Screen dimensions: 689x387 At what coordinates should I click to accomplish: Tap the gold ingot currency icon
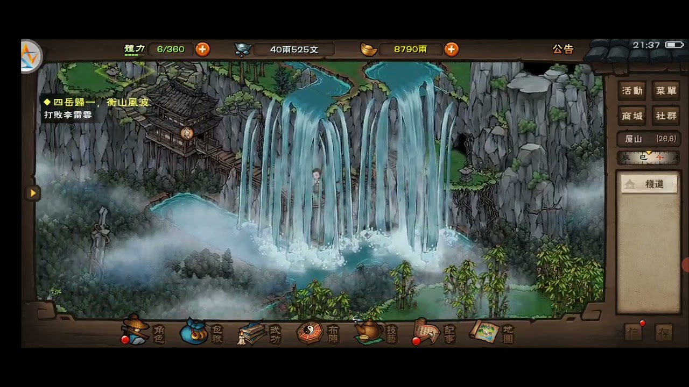point(369,49)
